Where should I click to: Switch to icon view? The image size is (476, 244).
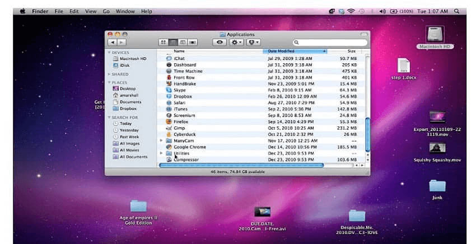tap(164, 42)
